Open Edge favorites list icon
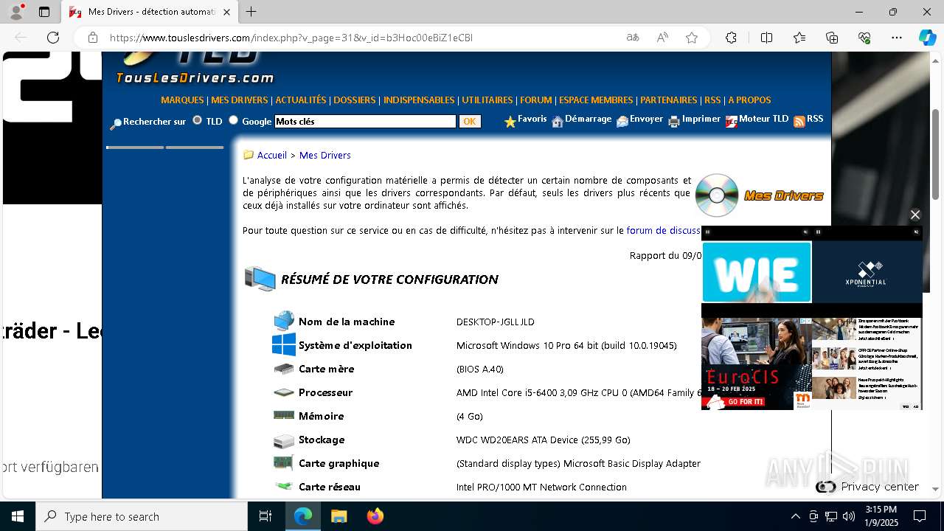Screen dimensions: 944x531 (x=799, y=38)
